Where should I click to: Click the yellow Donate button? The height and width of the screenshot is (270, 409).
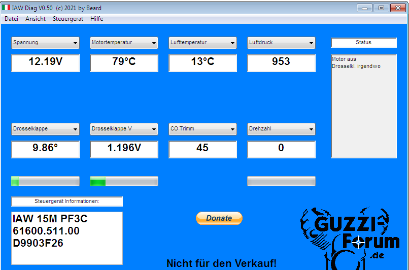coord(219,218)
